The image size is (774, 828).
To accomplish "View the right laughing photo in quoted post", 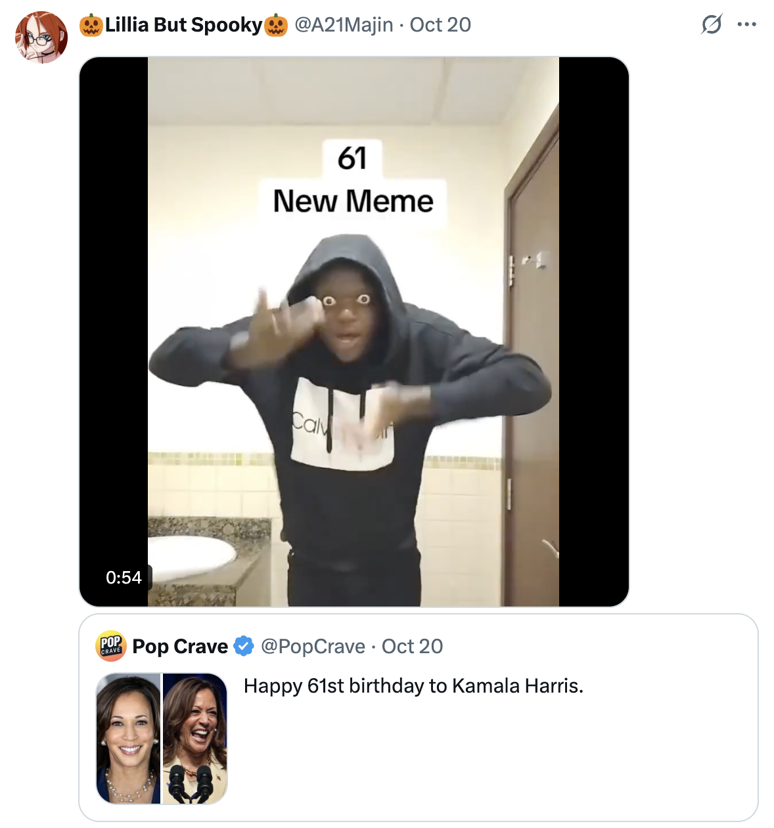I will 195,738.
